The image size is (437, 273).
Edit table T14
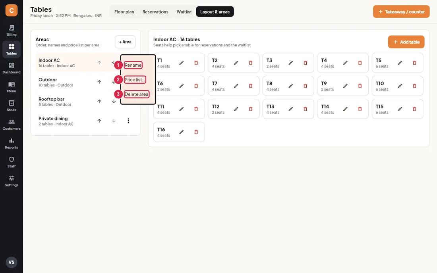pos(345,109)
